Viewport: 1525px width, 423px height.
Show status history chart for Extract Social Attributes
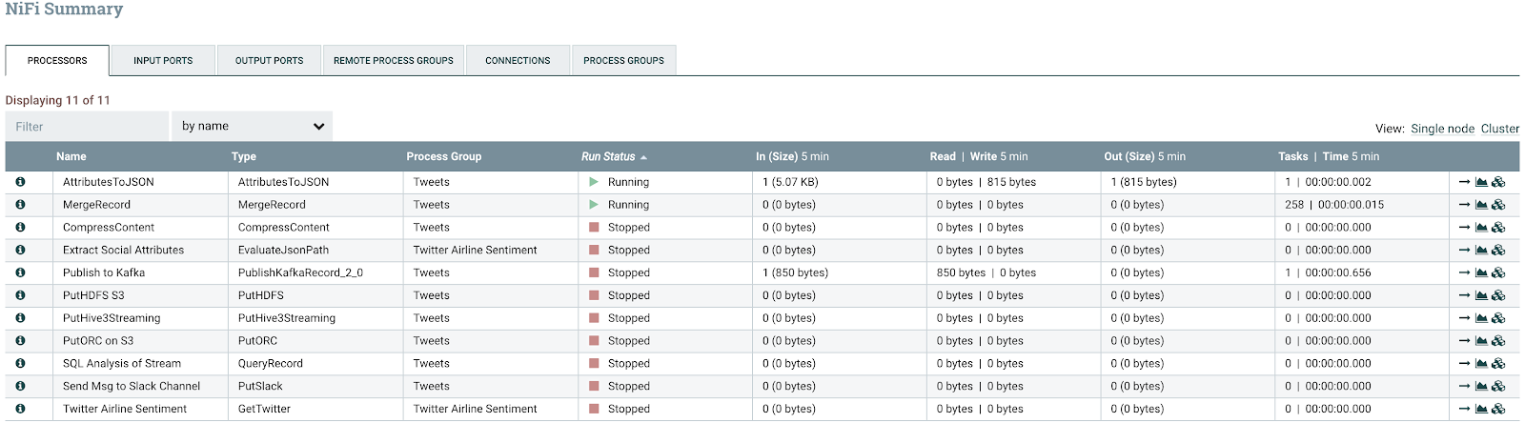point(1481,250)
